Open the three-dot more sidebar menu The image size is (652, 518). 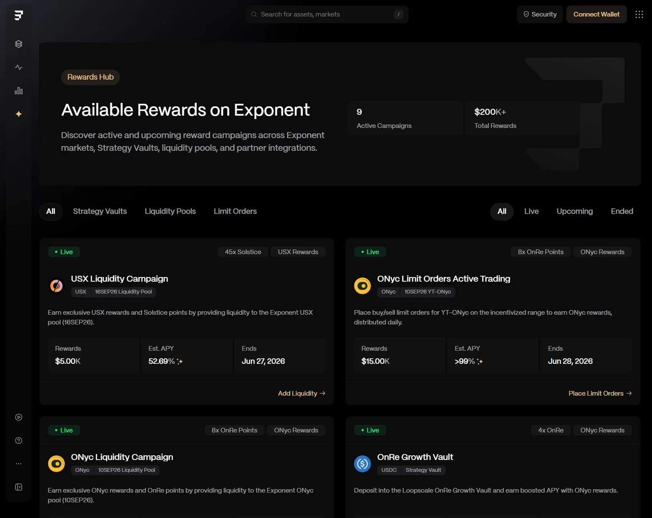(x=19, y=464)
